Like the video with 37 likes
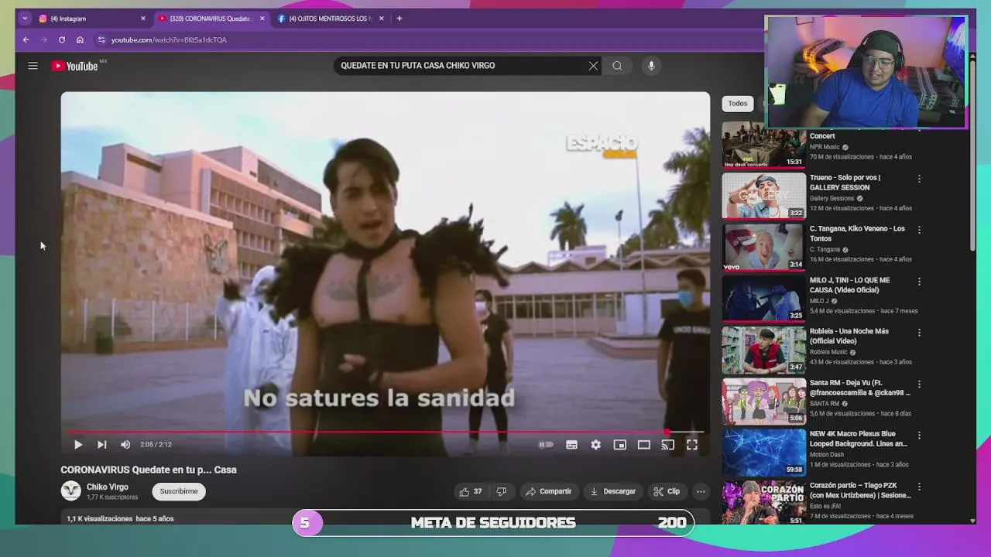Viewport: 991px width, 557px height. (471, 491)
